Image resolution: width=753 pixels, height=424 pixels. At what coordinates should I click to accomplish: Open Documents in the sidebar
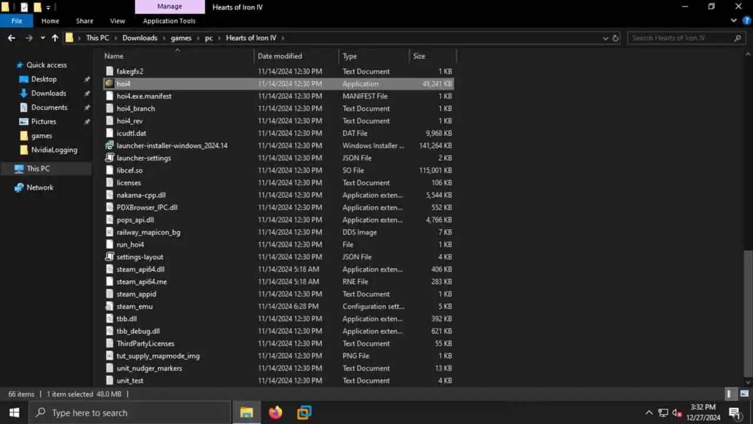[49, 107]
